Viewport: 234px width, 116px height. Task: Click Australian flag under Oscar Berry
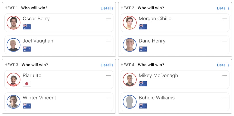27,27
